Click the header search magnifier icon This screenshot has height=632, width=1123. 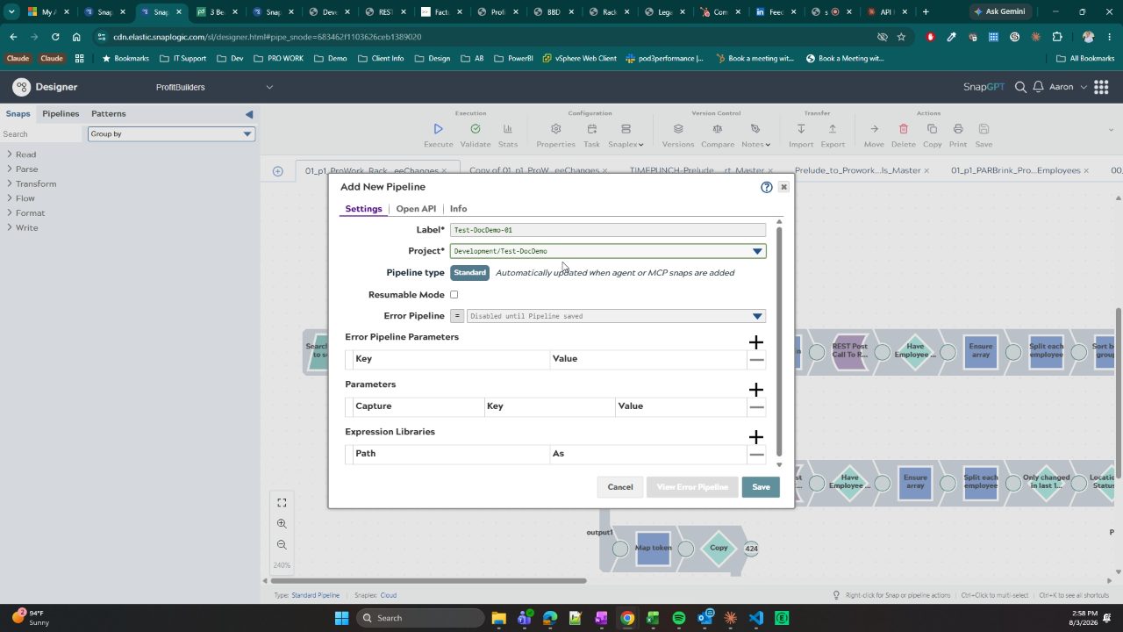tap(1020, 87)
